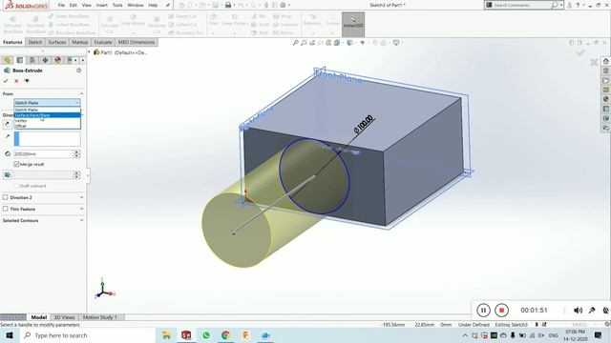Open the File menu
Screen dimensions: 611x343
61,5
